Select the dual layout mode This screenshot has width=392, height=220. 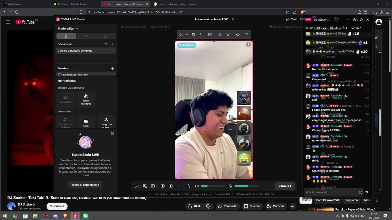click(x=106, y=36)
